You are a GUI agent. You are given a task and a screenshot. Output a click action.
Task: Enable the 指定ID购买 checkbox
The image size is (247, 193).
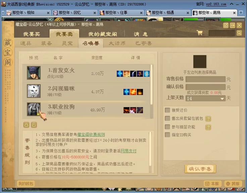click(167, 135)
